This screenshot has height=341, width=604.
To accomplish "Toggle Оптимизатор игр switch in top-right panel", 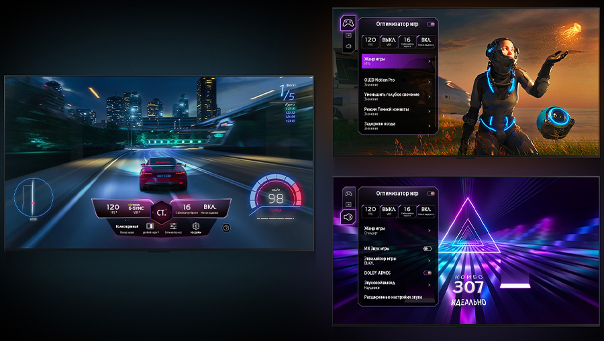I will point(430,24).
